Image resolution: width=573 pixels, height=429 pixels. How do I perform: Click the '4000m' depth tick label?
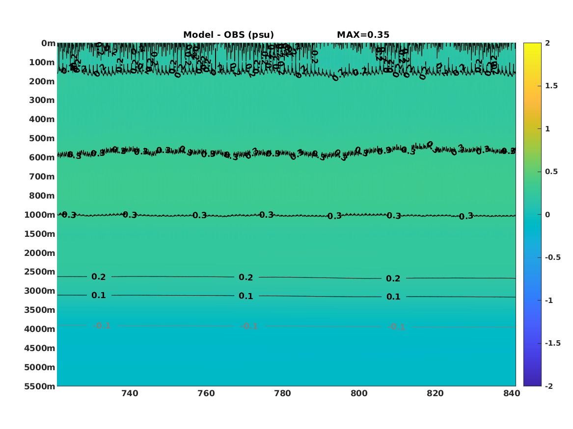click(40, 329)
